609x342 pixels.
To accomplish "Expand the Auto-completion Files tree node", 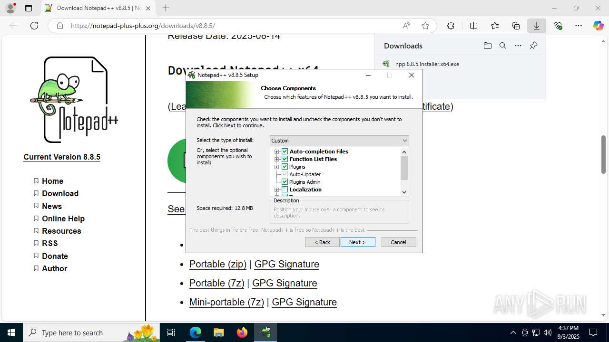I will click(276, 152).
